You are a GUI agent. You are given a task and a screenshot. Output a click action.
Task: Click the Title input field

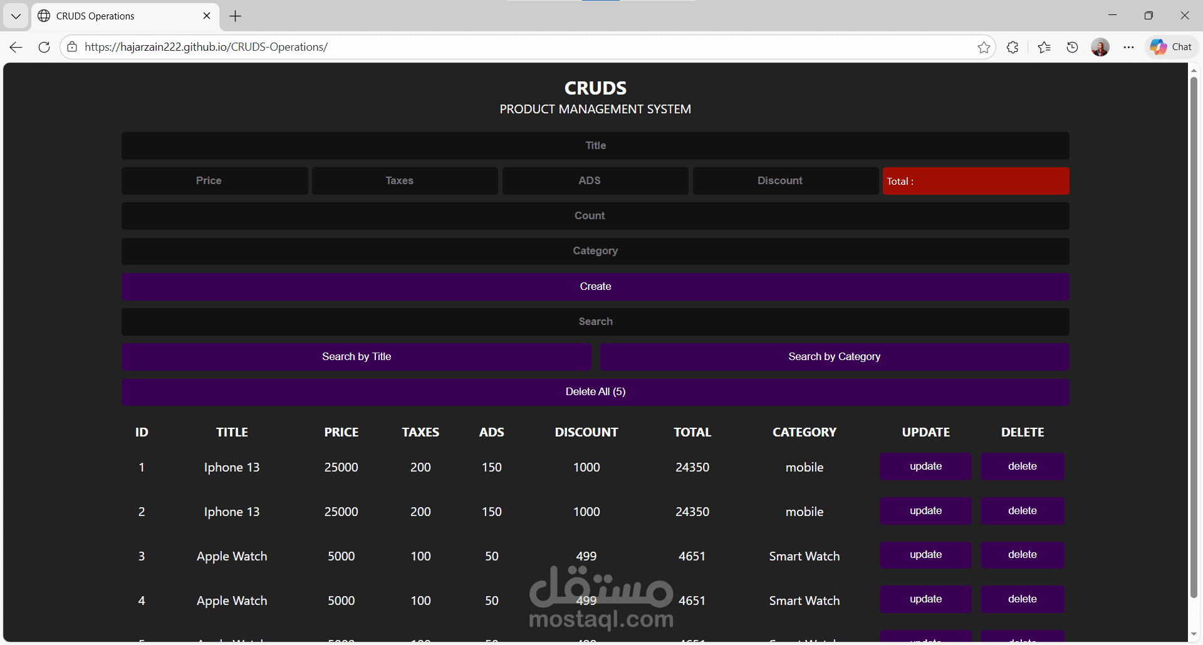pos(595,145)
